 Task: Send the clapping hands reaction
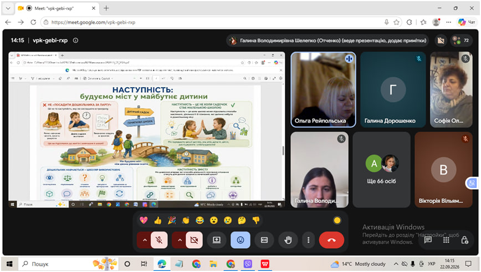tap(186, 220)
